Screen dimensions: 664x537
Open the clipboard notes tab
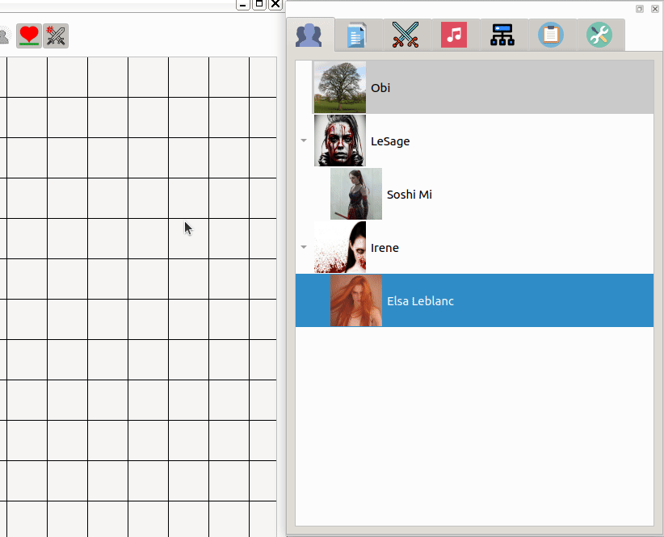[551, 36]
